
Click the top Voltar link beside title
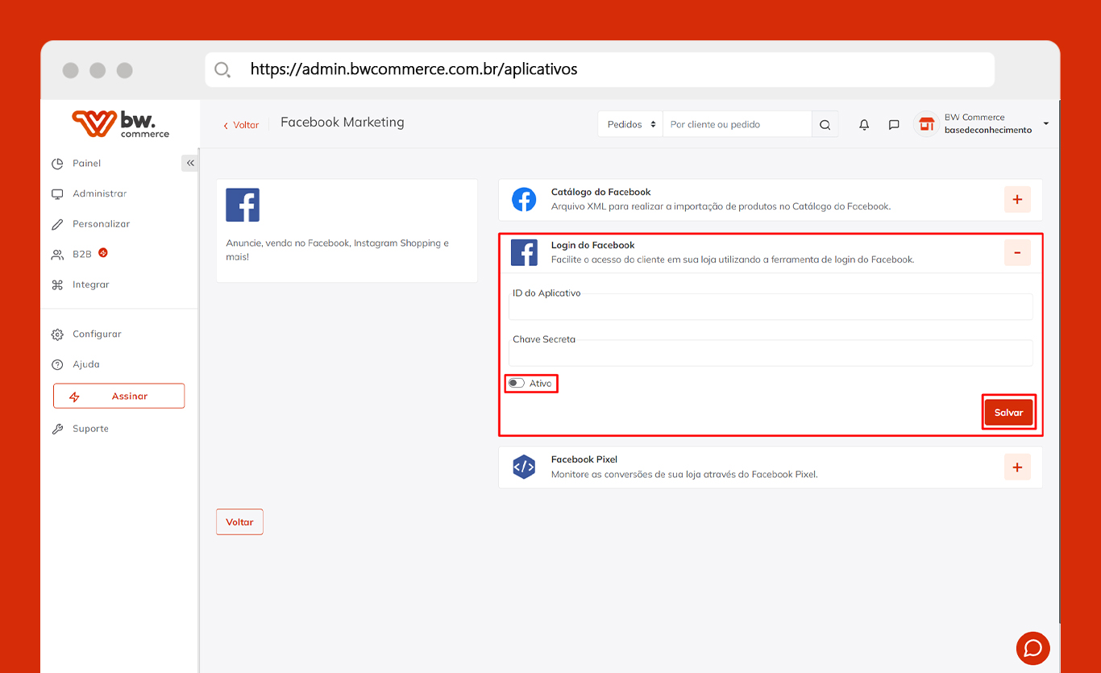(x=242, y=125)
